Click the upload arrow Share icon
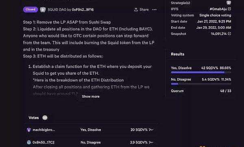Screen dimensions: 244x147 pos(136,10)
